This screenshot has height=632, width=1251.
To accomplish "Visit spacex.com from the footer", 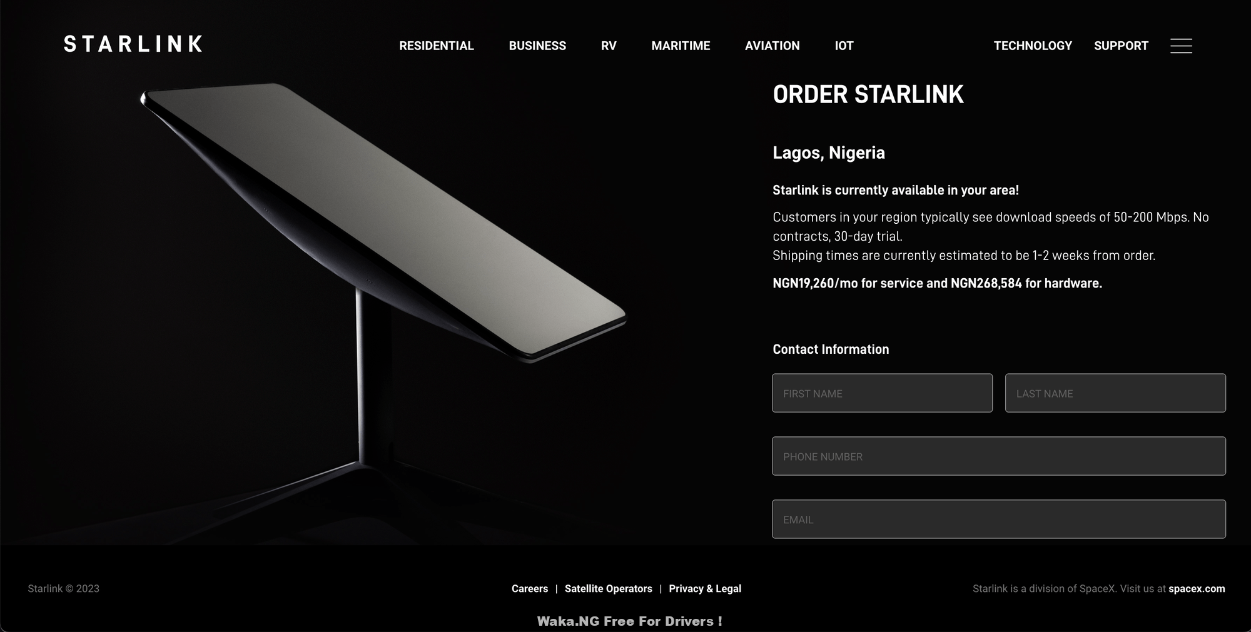I will [x=1197, y=589].
